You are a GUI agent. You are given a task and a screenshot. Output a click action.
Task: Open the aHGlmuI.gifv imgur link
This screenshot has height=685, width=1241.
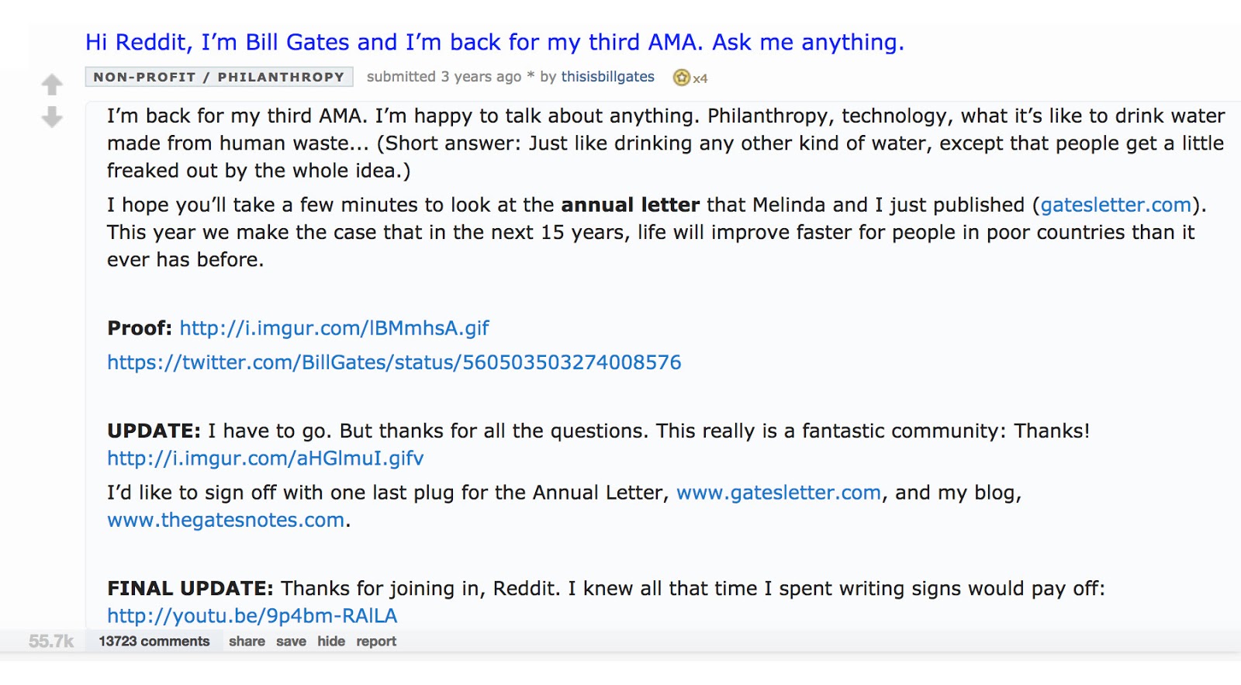point(264,458)
